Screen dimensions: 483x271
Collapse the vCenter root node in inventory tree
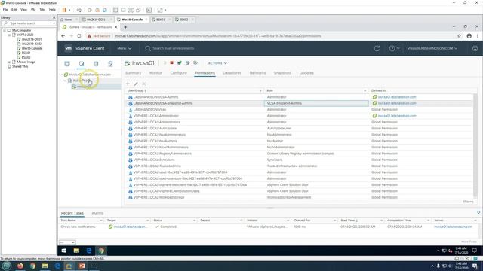tap(61, 75)
